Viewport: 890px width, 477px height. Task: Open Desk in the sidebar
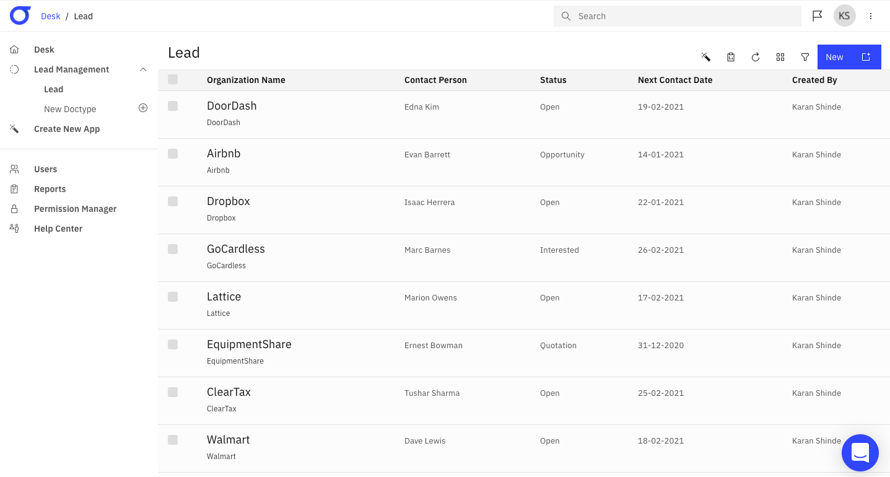[44, 50]
